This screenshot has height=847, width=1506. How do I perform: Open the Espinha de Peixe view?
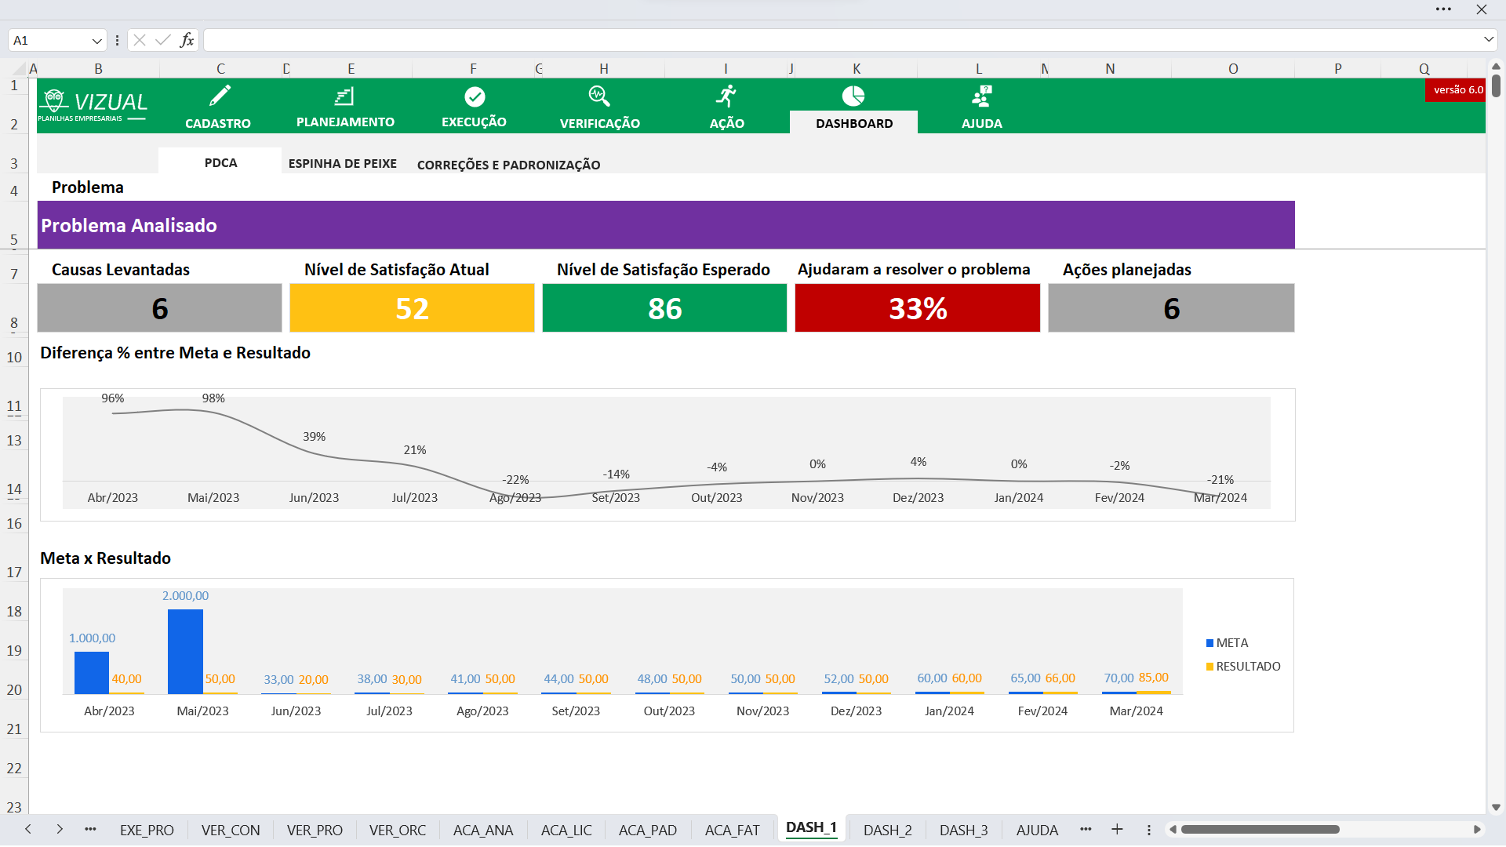(342, 163)
